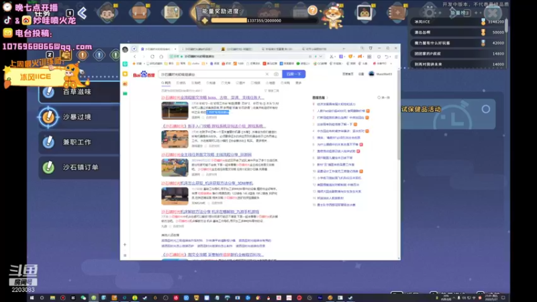The width and height of the screenshot is (537, 302).
Task: Open the backpack inventory icon in game
Action: coord(140,12)
